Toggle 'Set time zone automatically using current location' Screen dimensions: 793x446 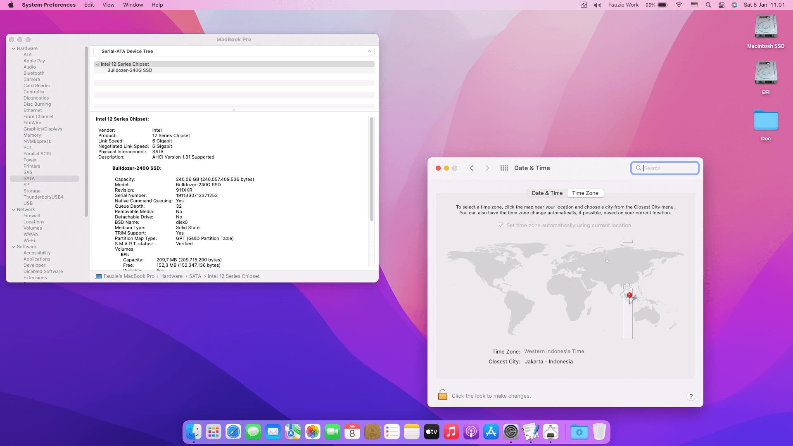[501, 225]
